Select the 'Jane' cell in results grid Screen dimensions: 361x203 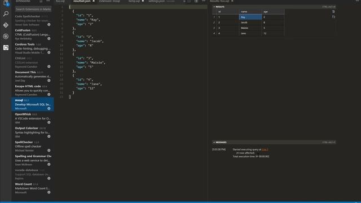(250, 33)
